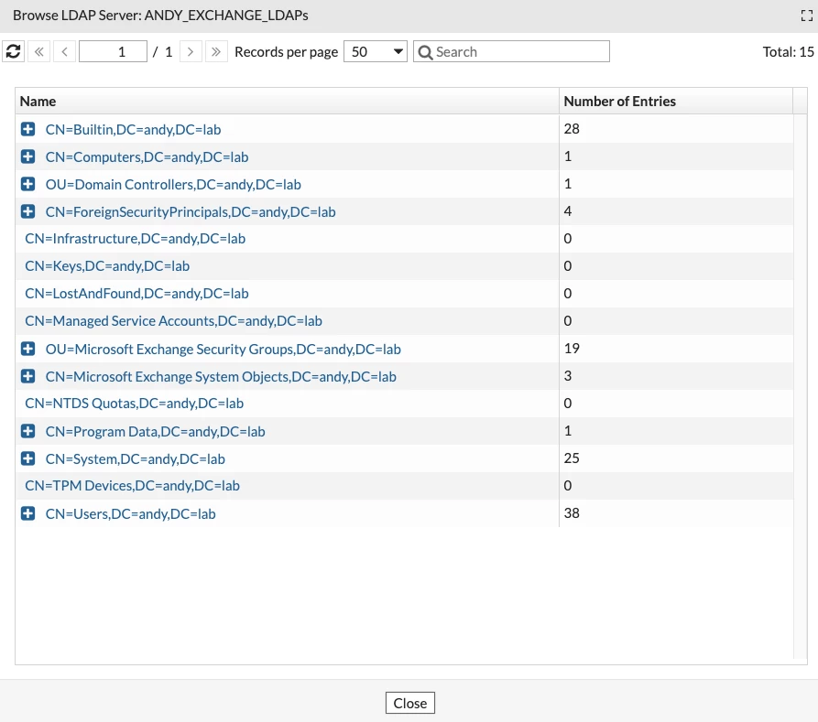Viewport: 818px width, 722px height.
Task: Focus the Search text field
Action: click(511, 51)
